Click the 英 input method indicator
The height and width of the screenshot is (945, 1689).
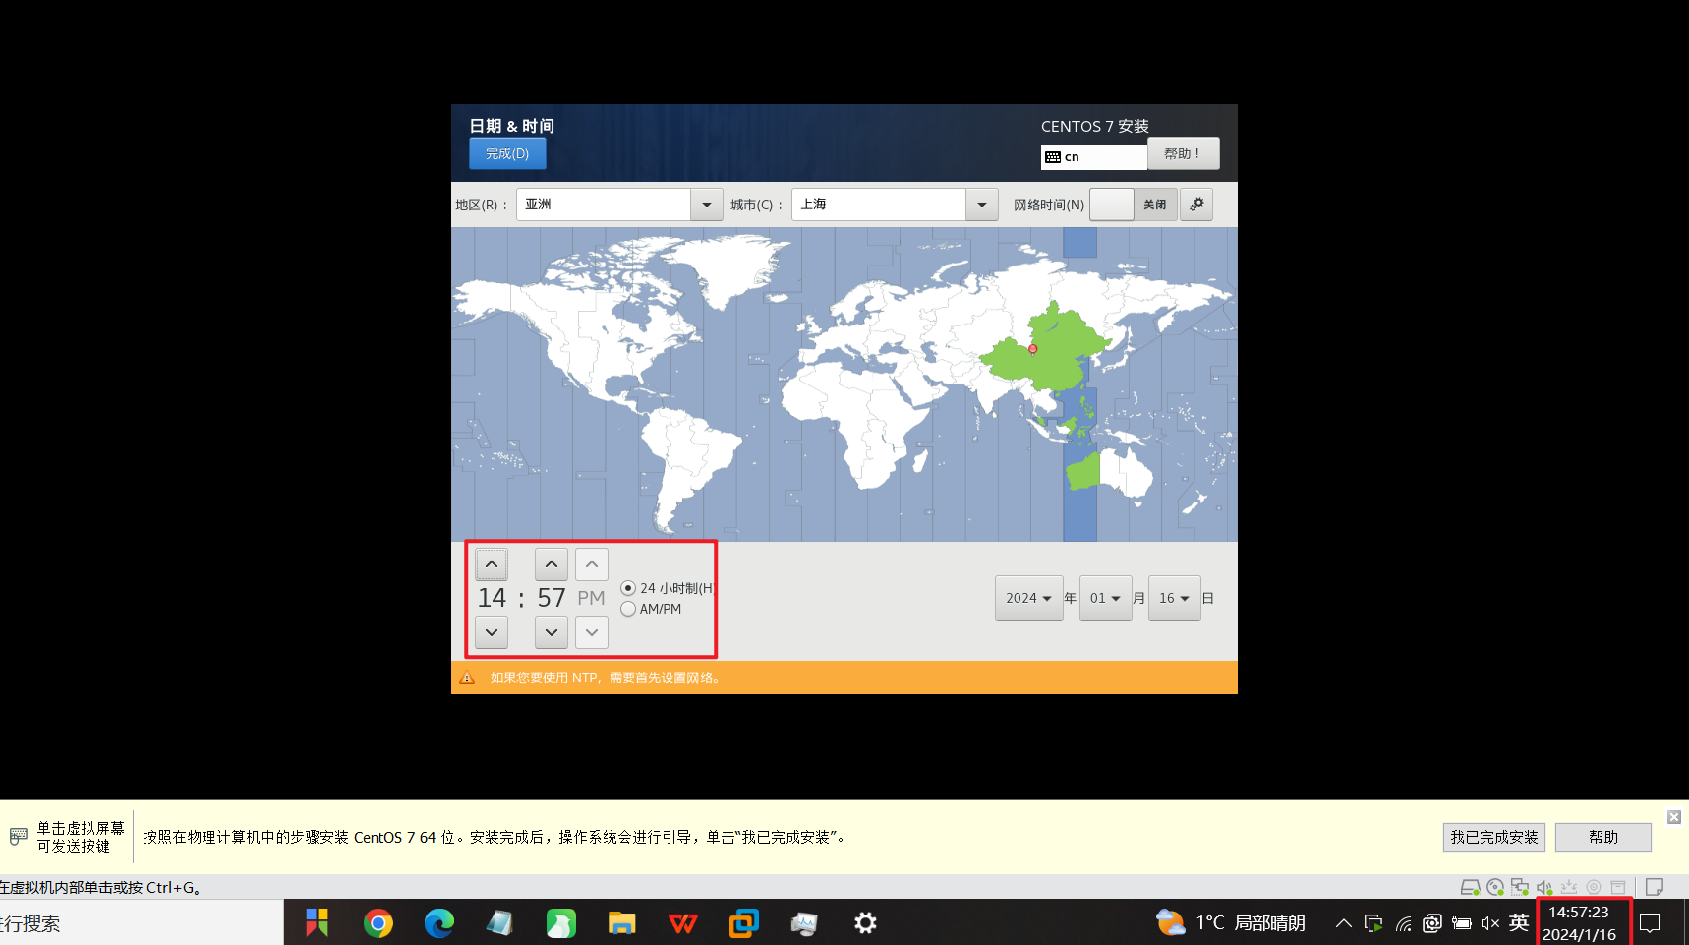(1519, 922)
